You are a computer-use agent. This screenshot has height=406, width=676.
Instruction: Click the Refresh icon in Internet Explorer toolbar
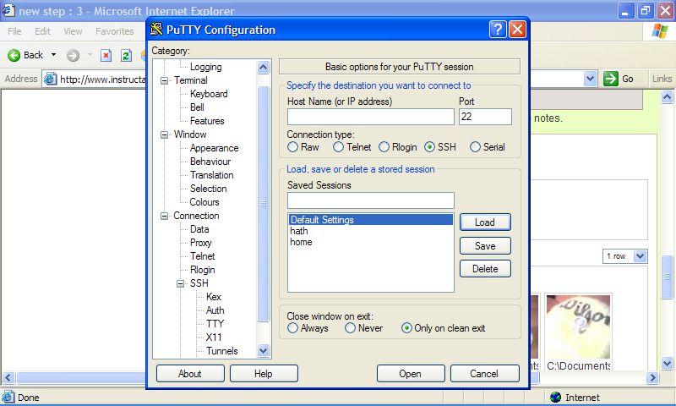126,55
